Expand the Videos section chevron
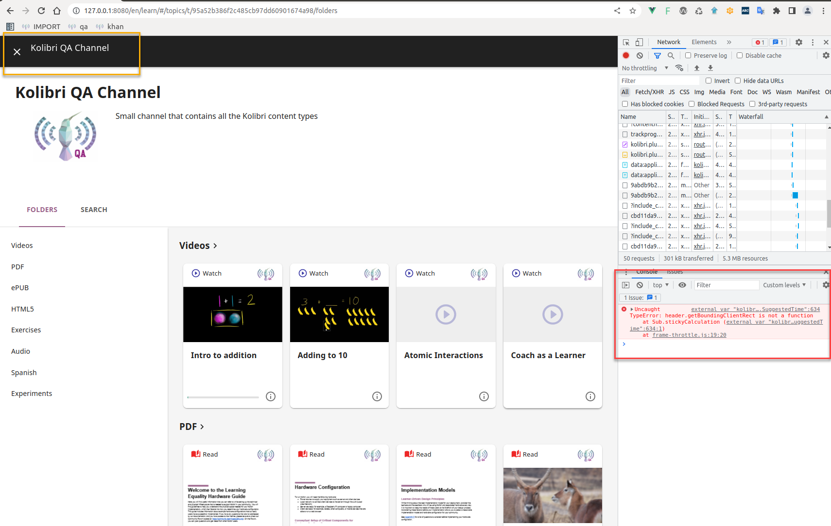The width and height of the screenshot is (831, 526). point(216,246)
